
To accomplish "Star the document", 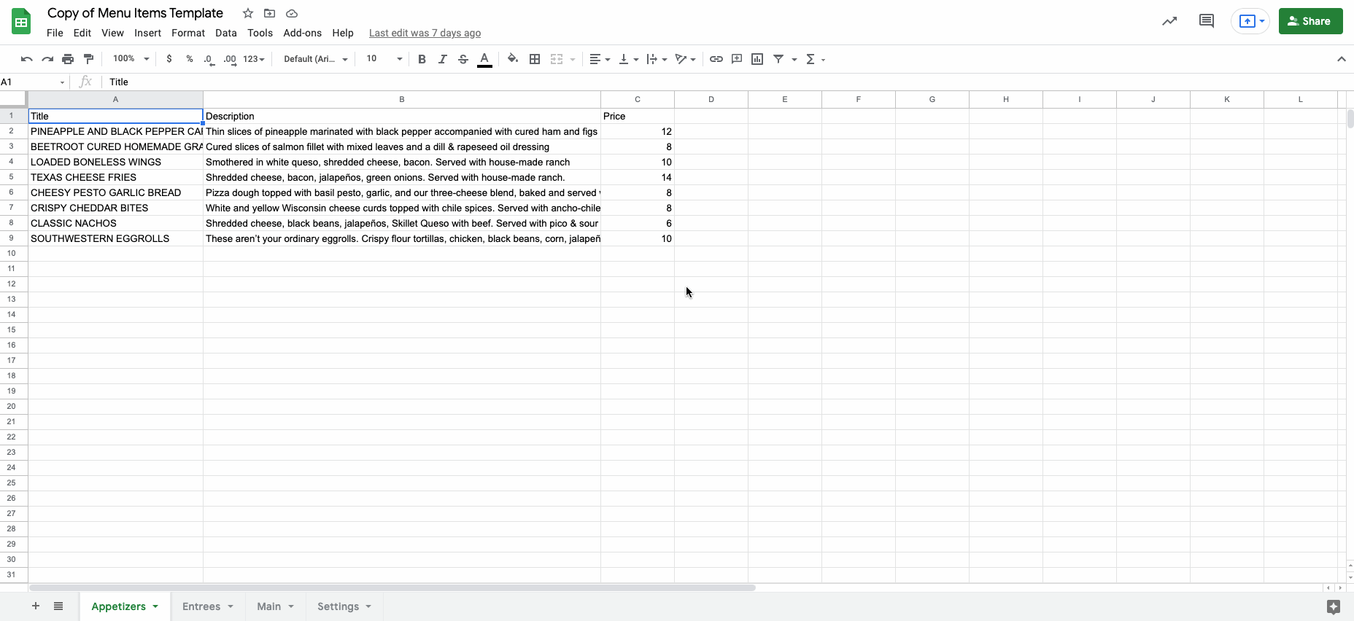I will coord(248,13).
